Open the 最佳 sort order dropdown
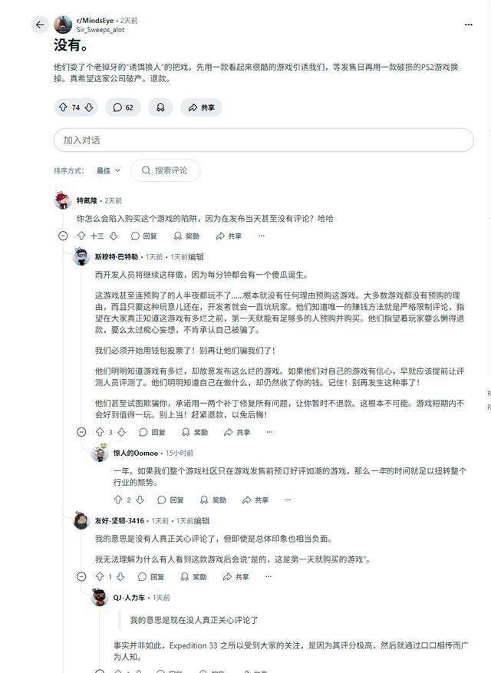The height and width of the screenshot is (673, 491). [x=108, y=170]
